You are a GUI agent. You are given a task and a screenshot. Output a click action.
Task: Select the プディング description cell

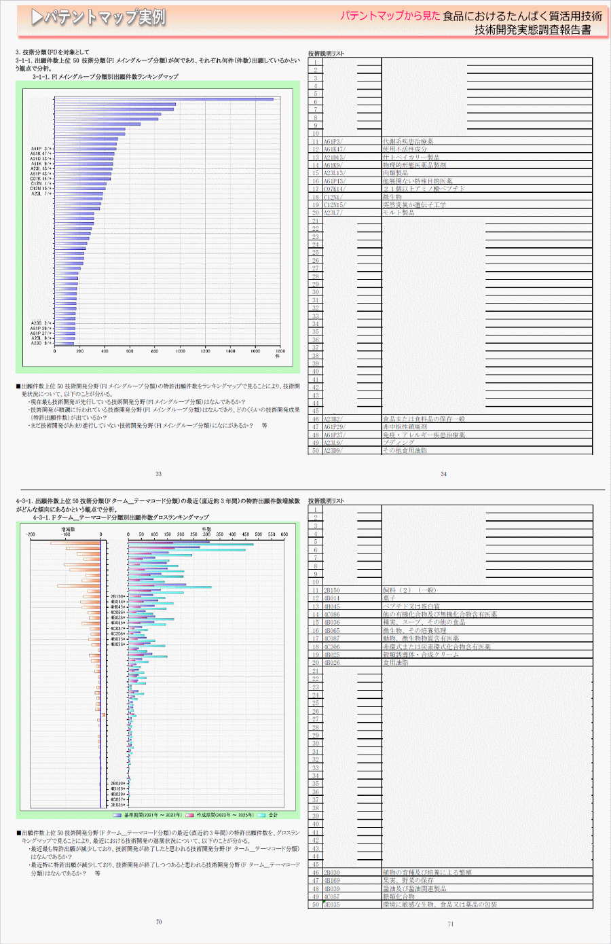click(x=399, y=442)
